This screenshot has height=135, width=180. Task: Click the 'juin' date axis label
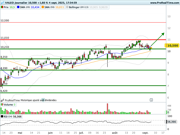[50, 133]
